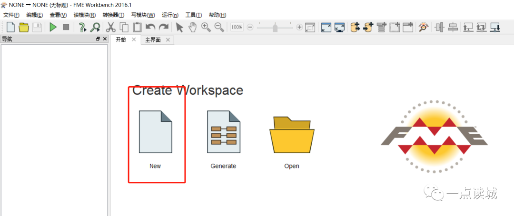Click the Open folder icon in toolbar
Image resolution: width=514 pixels, height=216 pixels.
[x=24, y=28]
